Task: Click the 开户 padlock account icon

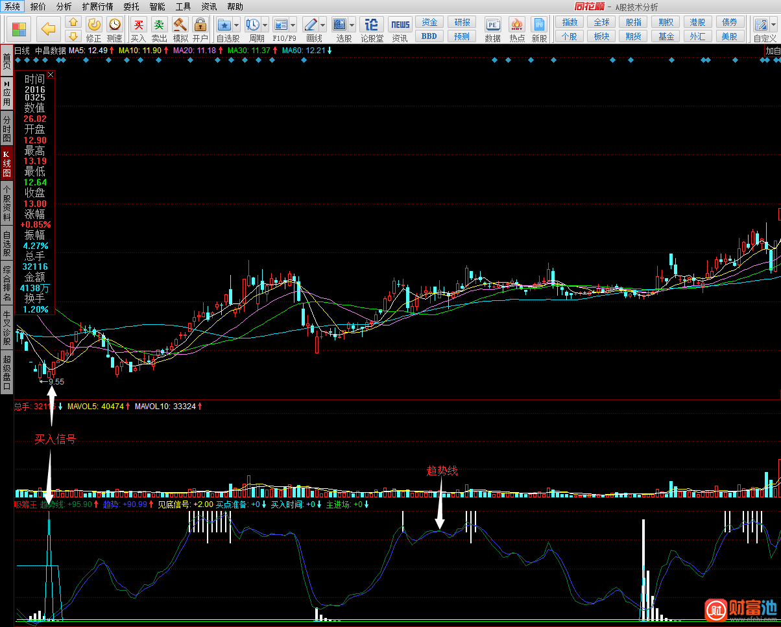Action: coord(200,29)
